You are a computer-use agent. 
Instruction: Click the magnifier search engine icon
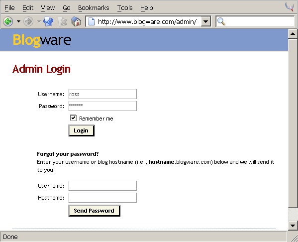click(x=221, y=21)
